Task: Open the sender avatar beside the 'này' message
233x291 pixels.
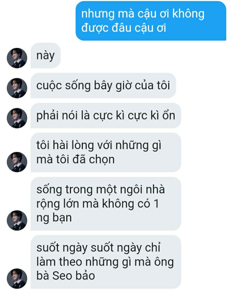Action: [x=17, y=58]
